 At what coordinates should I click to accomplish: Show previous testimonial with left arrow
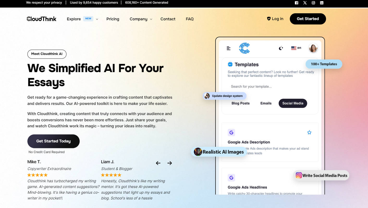[158, 163]
